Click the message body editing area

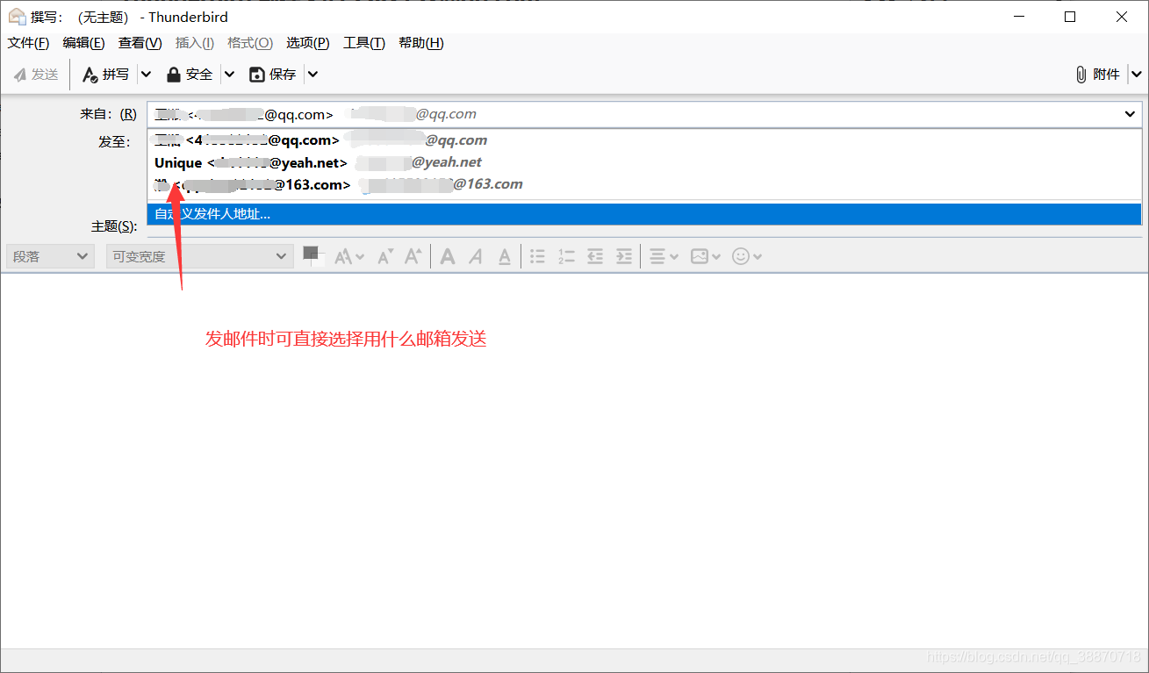[574, 461]
